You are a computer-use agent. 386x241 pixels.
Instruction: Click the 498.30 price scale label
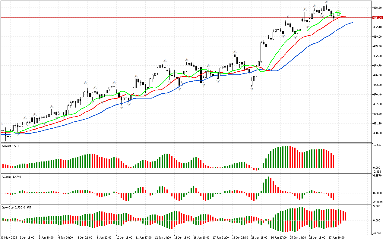(x=378, y=8)
